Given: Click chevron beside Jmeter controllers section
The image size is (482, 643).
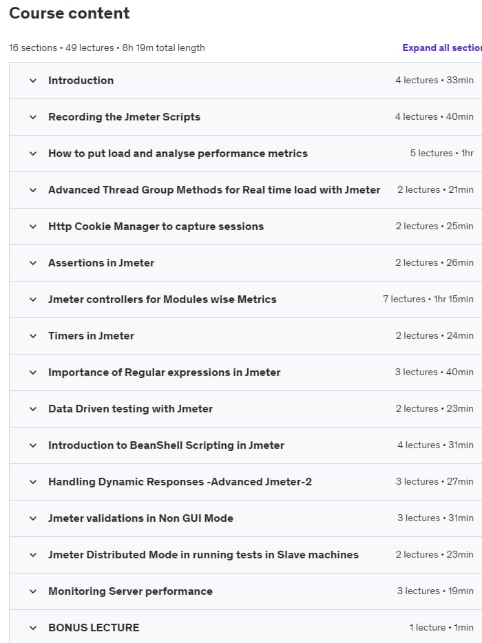Looking at the screenshot, I should (32, 299).
